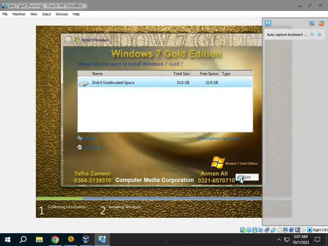The image size is (328, 246).
Task: Click the 32.0 GB free space cell
Action: 212,82
